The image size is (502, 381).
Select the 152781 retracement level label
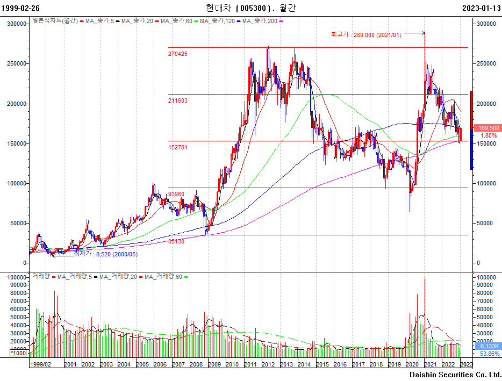[x=178, y=147]
